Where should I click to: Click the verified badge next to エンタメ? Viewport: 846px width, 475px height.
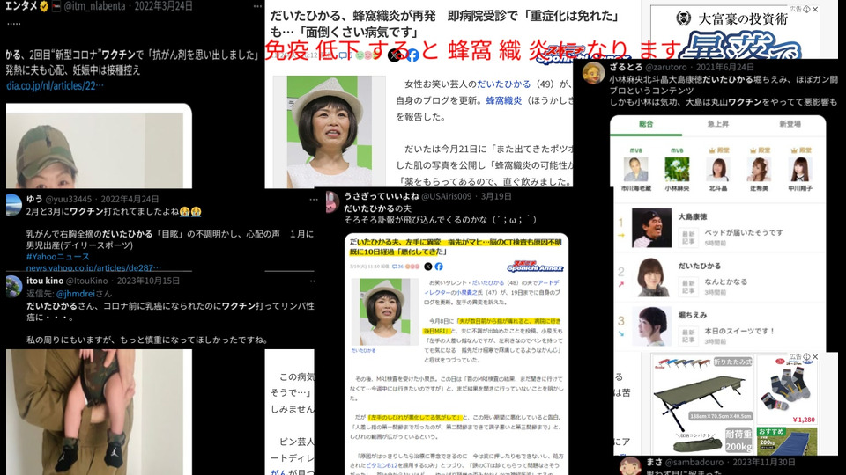tap(44, 6)
